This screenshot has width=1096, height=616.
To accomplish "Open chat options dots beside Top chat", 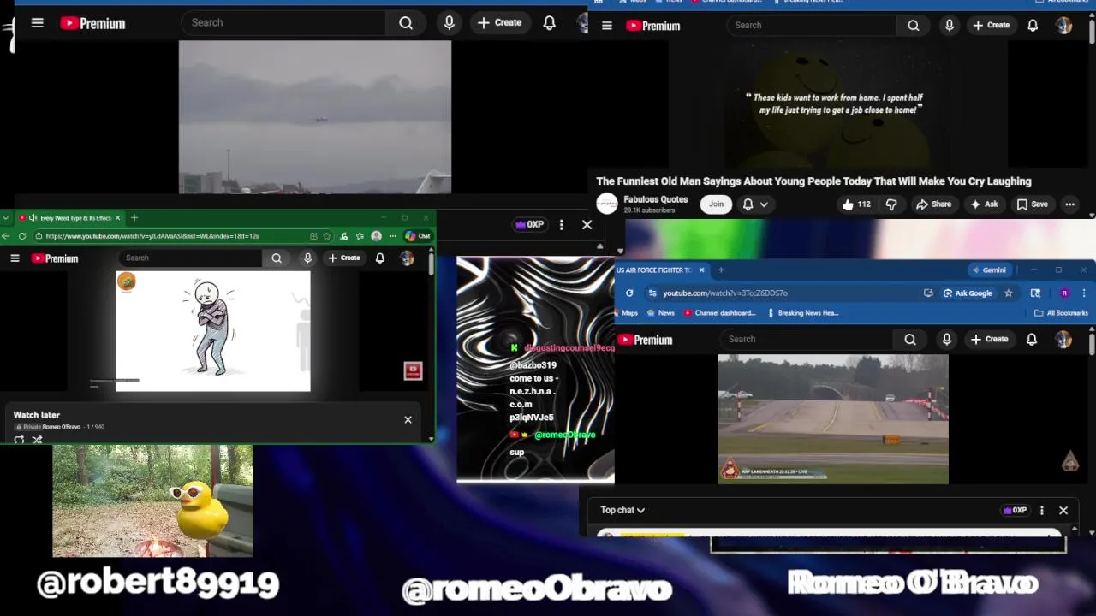I will click(1041, 511).
